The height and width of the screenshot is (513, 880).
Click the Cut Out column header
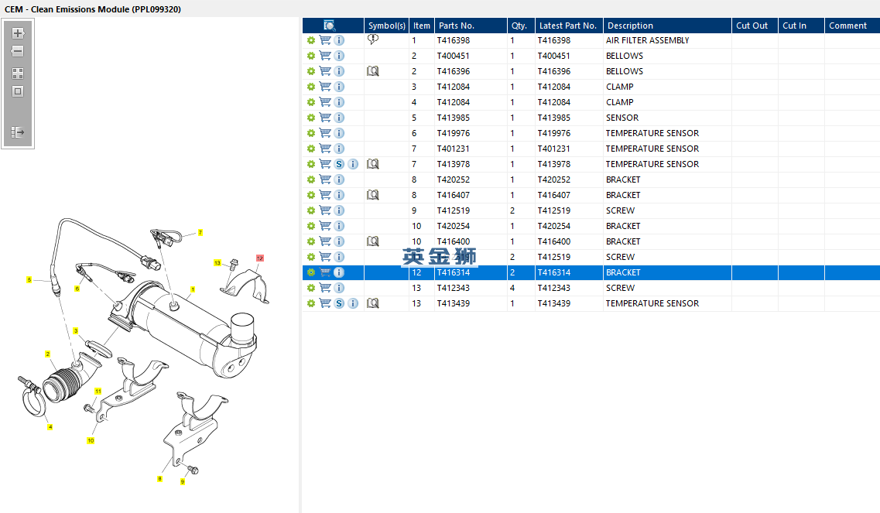point(755,26)
